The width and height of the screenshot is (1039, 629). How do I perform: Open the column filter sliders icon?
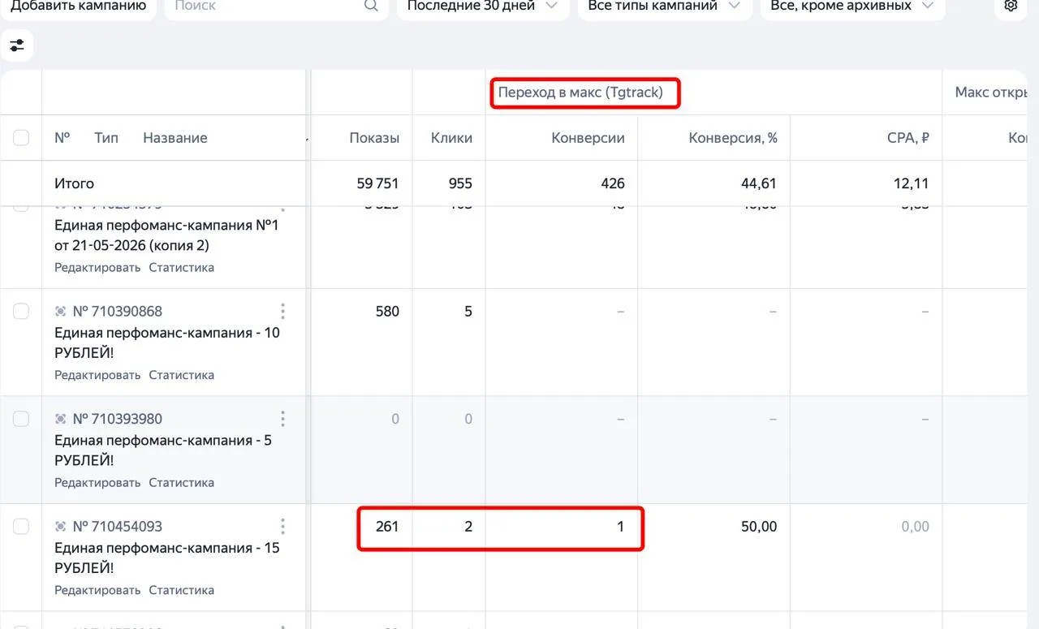[x=17, y=45]
